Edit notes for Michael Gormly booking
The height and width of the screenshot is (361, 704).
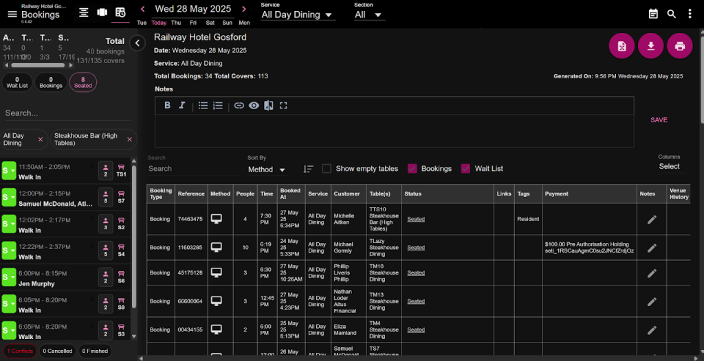pos(652,248)
